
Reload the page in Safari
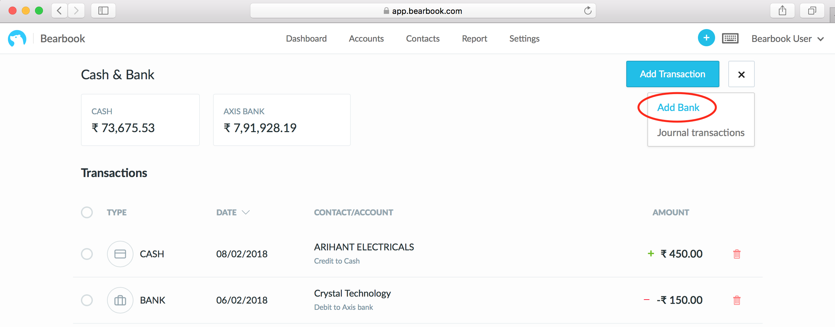click(588, 11)
